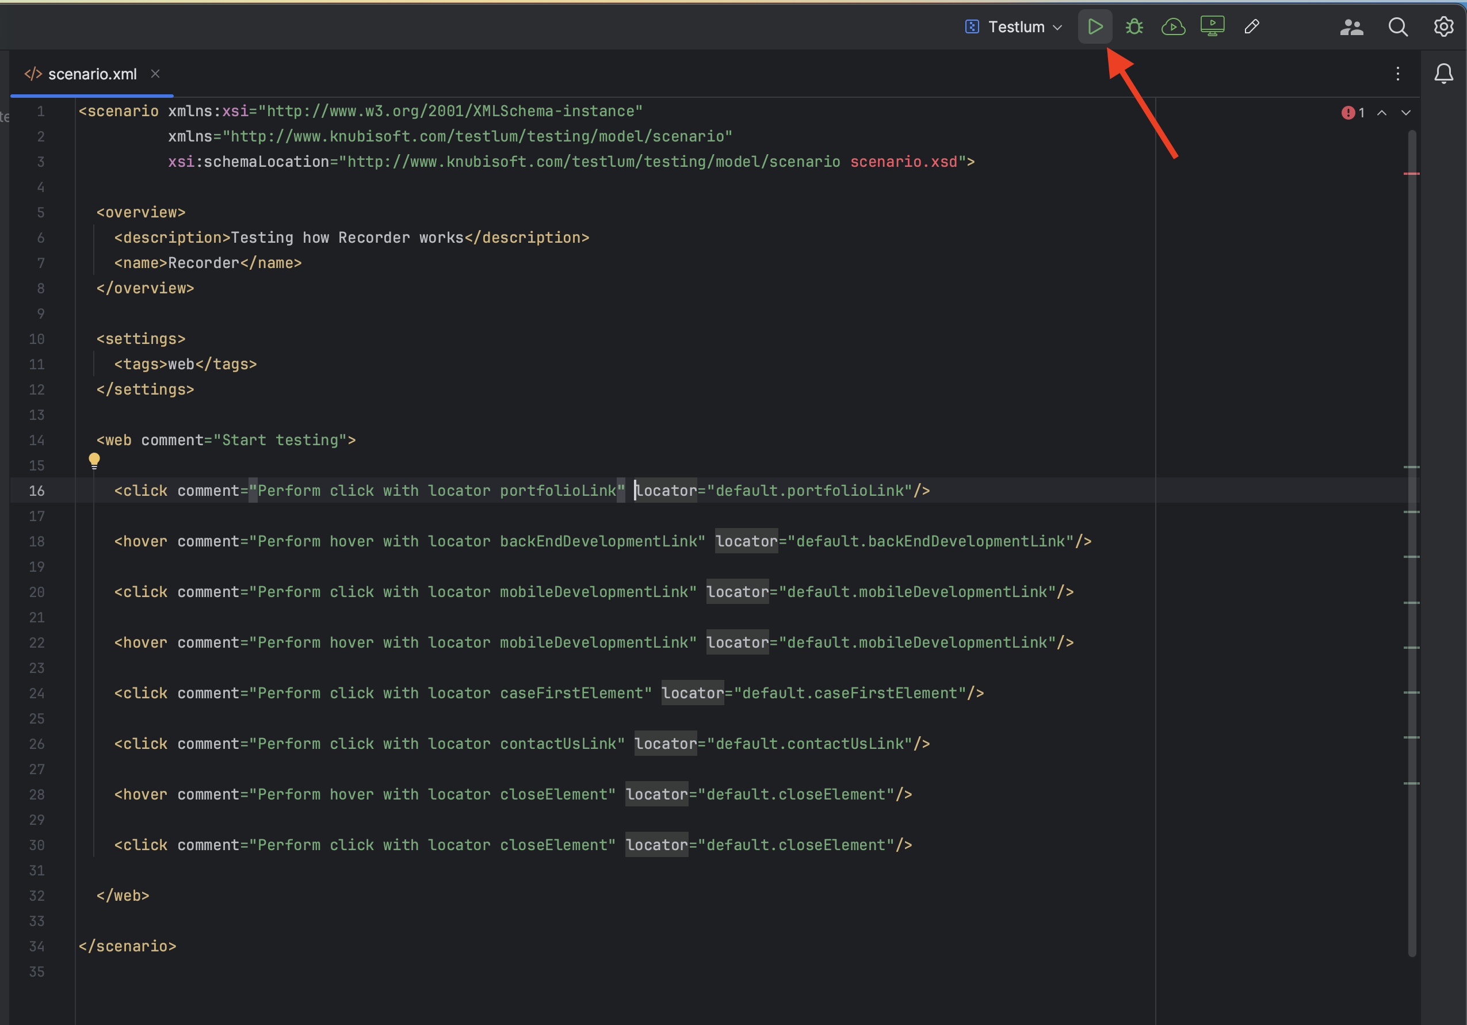Click the closing </settings> tag
1467x1025 pixels.
pos(145,389)
